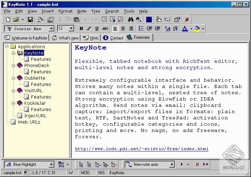Click the strikethrough ABC icon
This screenshot has width=251, height=177.
[x=105, y=29]
